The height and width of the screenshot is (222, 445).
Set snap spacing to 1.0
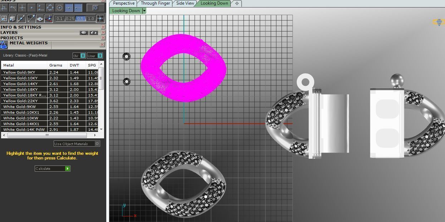[x=91, y=19]
